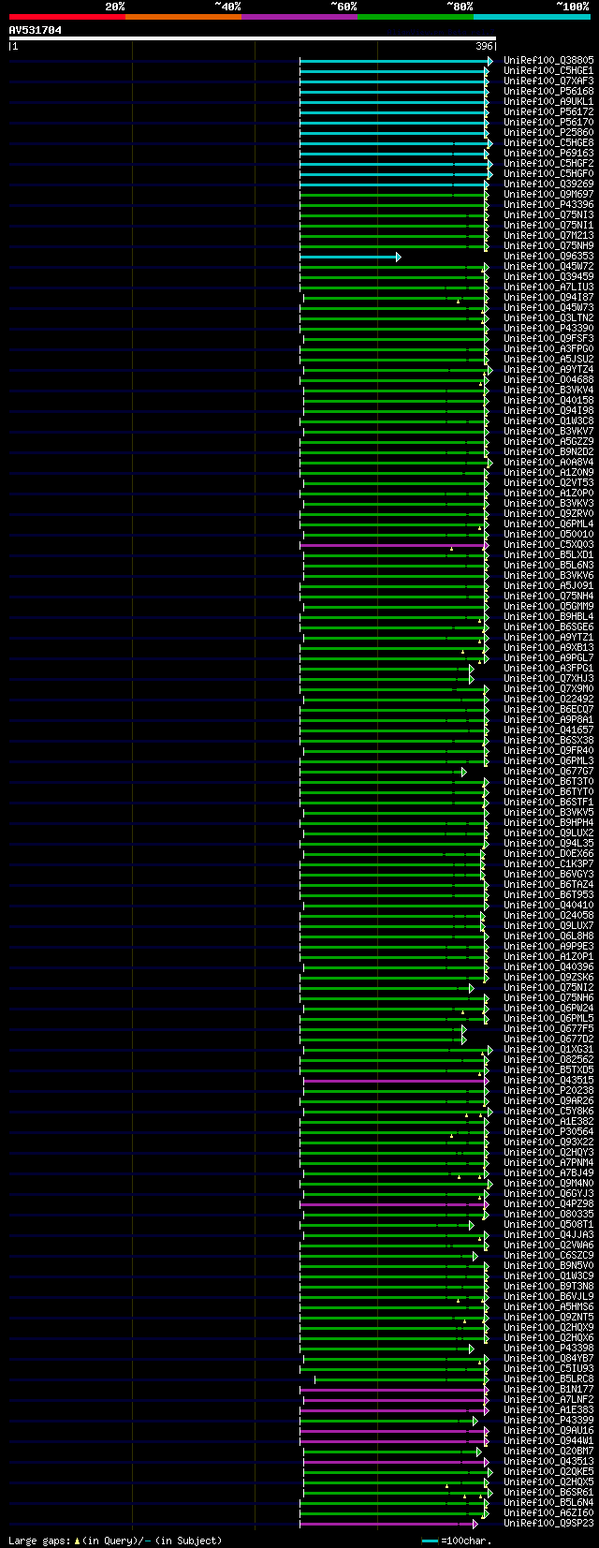The image size is (599, 1548).
Task: Click the purple alignment bar for Q43515
Action: click(396, 1081)
